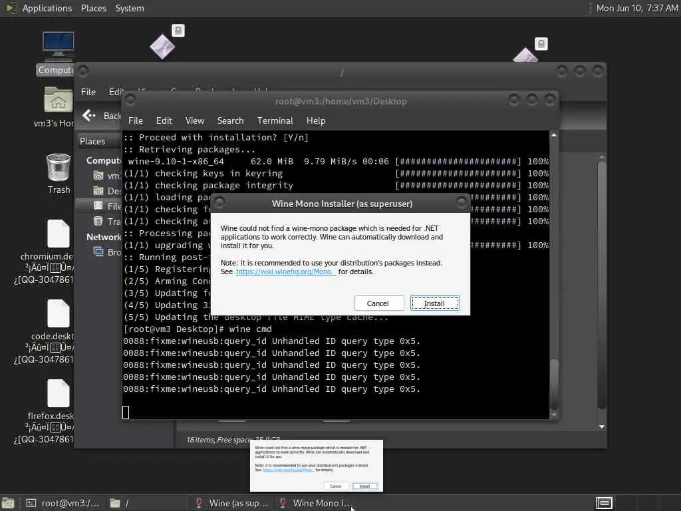Switch to the root@vm3 terminal taskbar entry
Image resolution: width=681 pixels, height=511 pixels.
[x=63, y=503]
